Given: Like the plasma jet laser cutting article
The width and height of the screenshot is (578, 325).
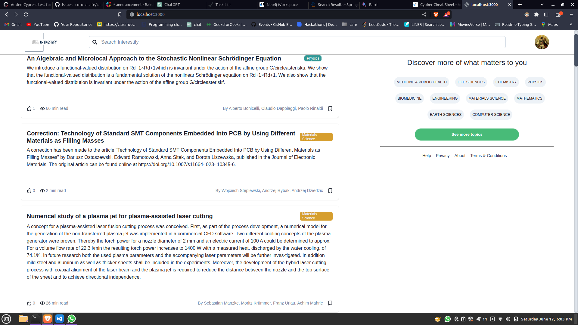Looking at the screenshot, I should (x=29, y=303).
